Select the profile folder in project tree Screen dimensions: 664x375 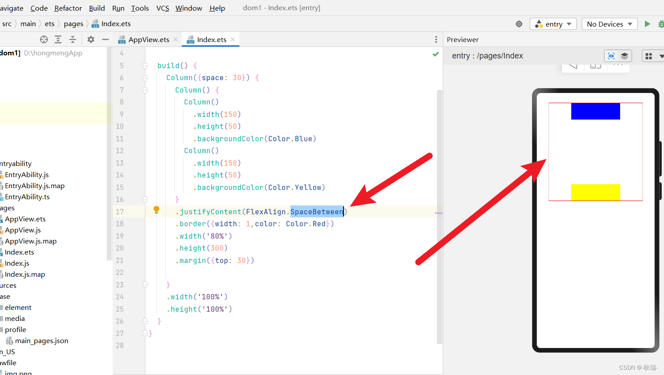(x=16, y=329)
